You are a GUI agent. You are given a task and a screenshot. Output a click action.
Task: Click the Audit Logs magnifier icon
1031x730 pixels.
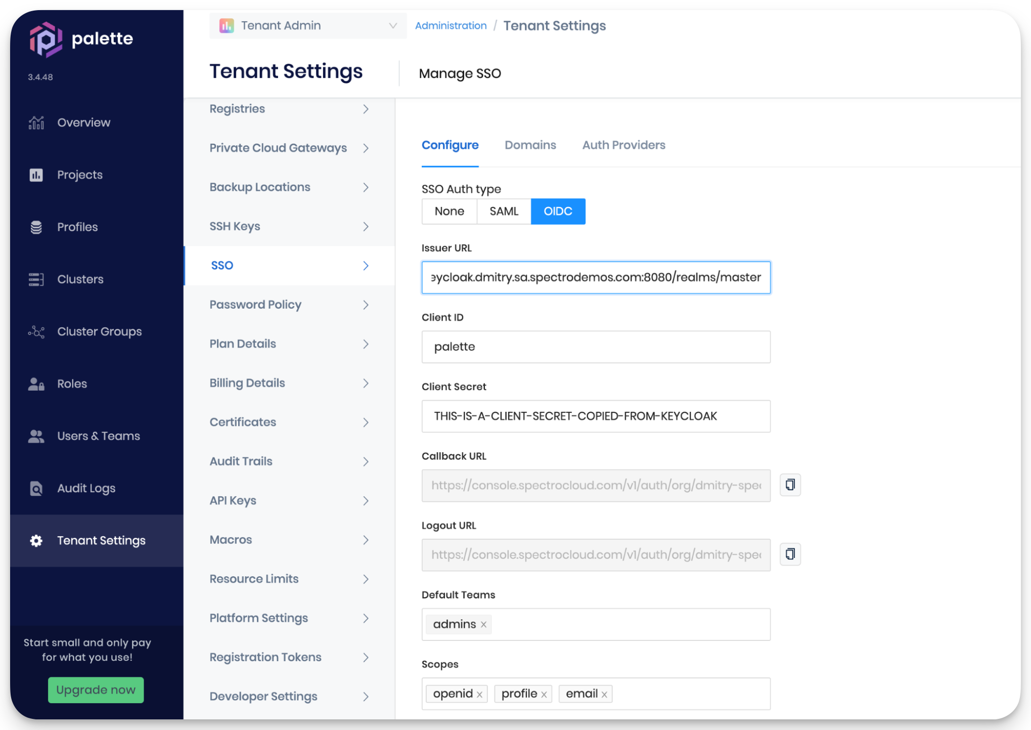tap(36, 488)
